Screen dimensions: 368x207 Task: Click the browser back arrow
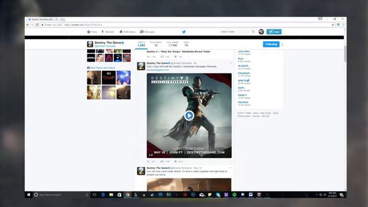(x=28, y=25)
